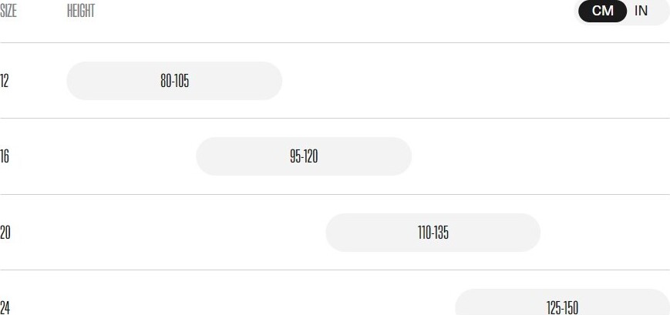Select the CM unit toggle
The width and height of the screenshot is (670, 315).
pyautogui.click(x=602, y=11)
